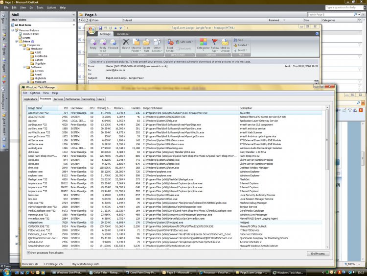
Task: Open Task Manager View menu
Action: 46,93
